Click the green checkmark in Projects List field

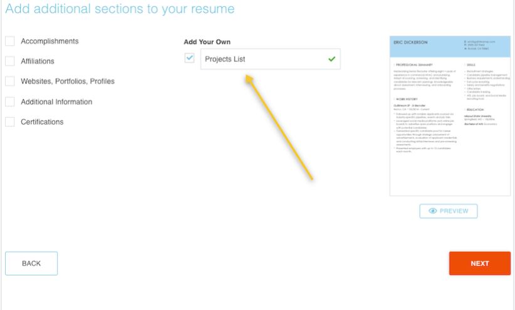[331, 59]
